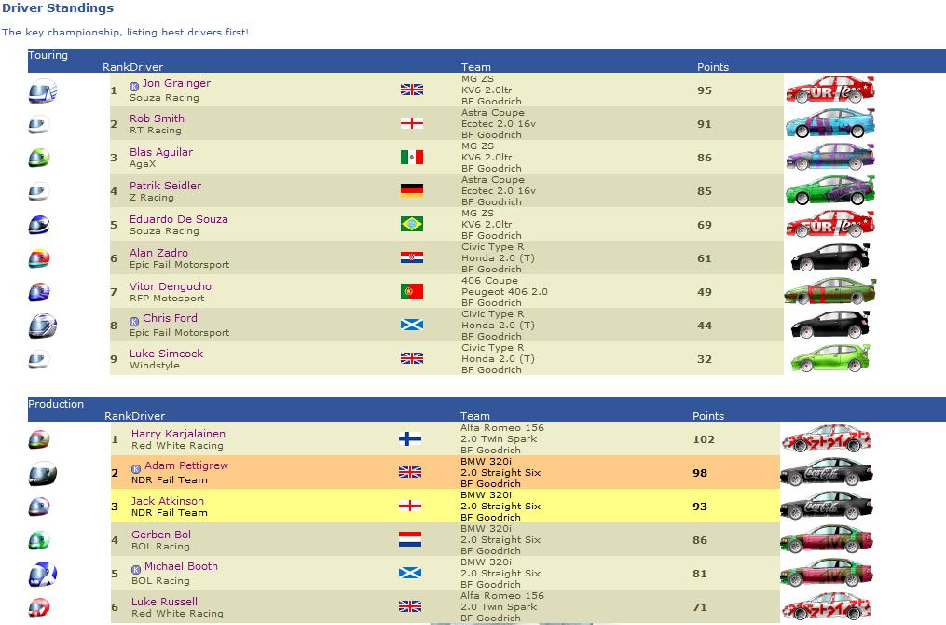Open Vitor Dengucho's driver link
946x625 pixels.
pos(171,286)
